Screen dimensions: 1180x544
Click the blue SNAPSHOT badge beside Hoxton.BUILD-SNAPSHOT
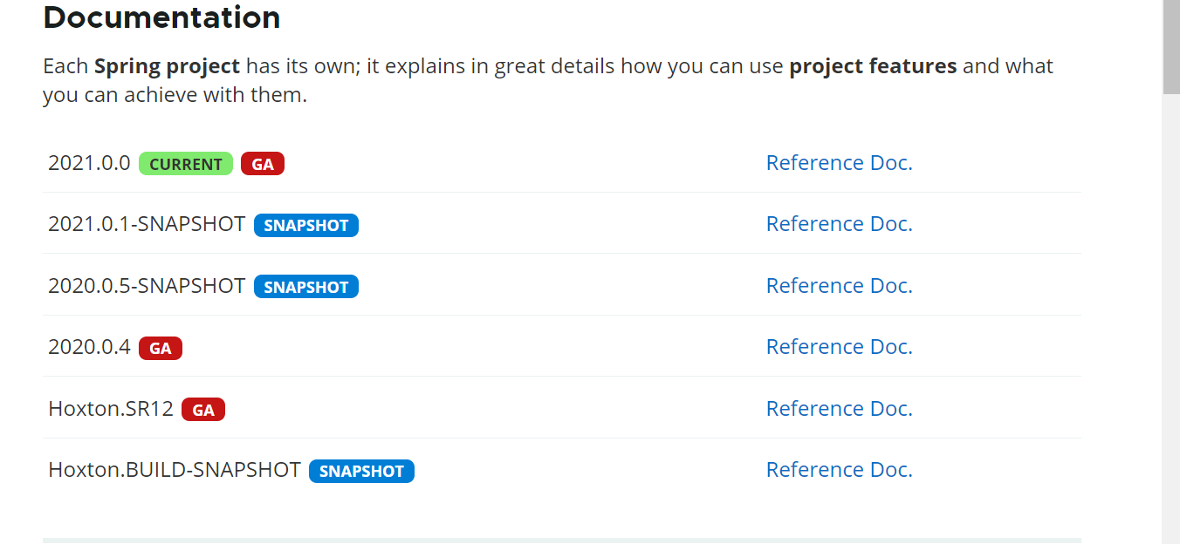click(x=361, y=472)
